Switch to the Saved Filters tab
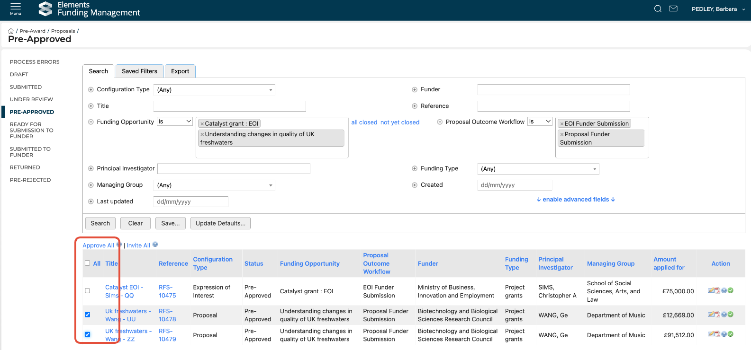The width and height of the screenshot is (751, 350). point(139,71)
